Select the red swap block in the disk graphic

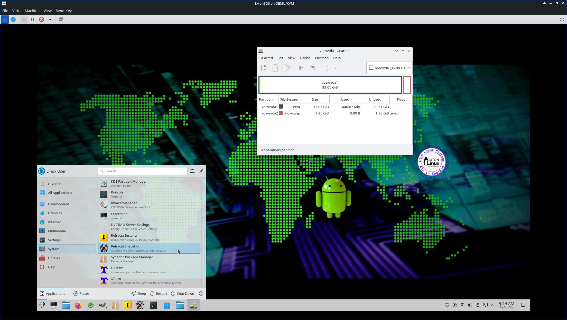pos(407,85)
